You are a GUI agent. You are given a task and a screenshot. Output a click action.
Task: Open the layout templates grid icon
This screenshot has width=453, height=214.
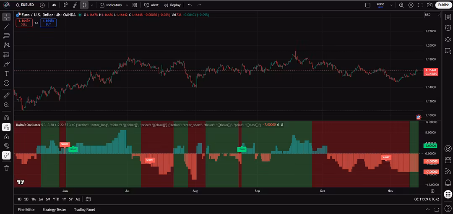coord(135,5)
